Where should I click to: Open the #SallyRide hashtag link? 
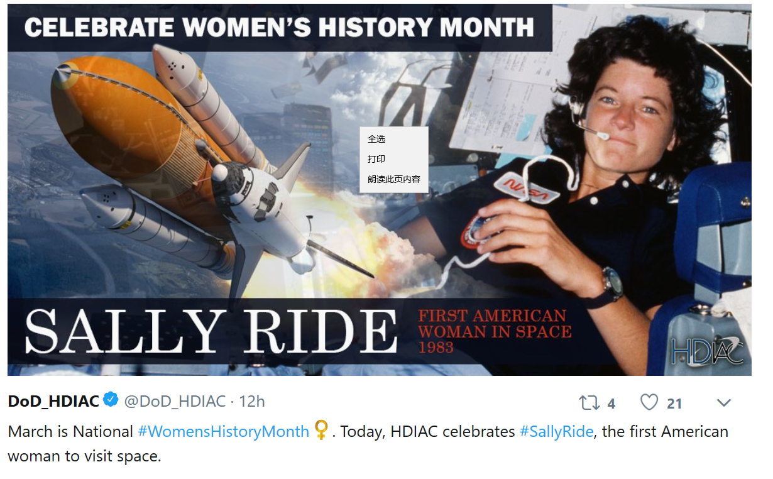[x=556, y=432]
